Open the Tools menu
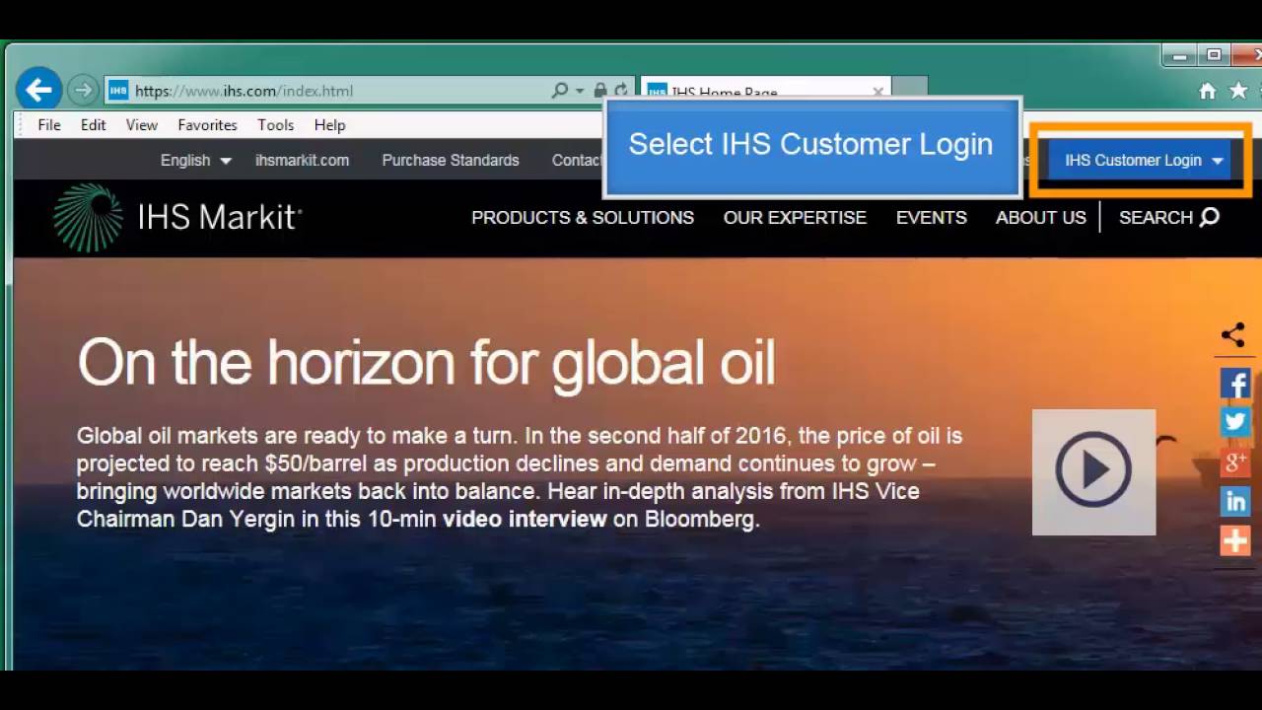This screenshot has height=710, width=1262. coord(276,125)
